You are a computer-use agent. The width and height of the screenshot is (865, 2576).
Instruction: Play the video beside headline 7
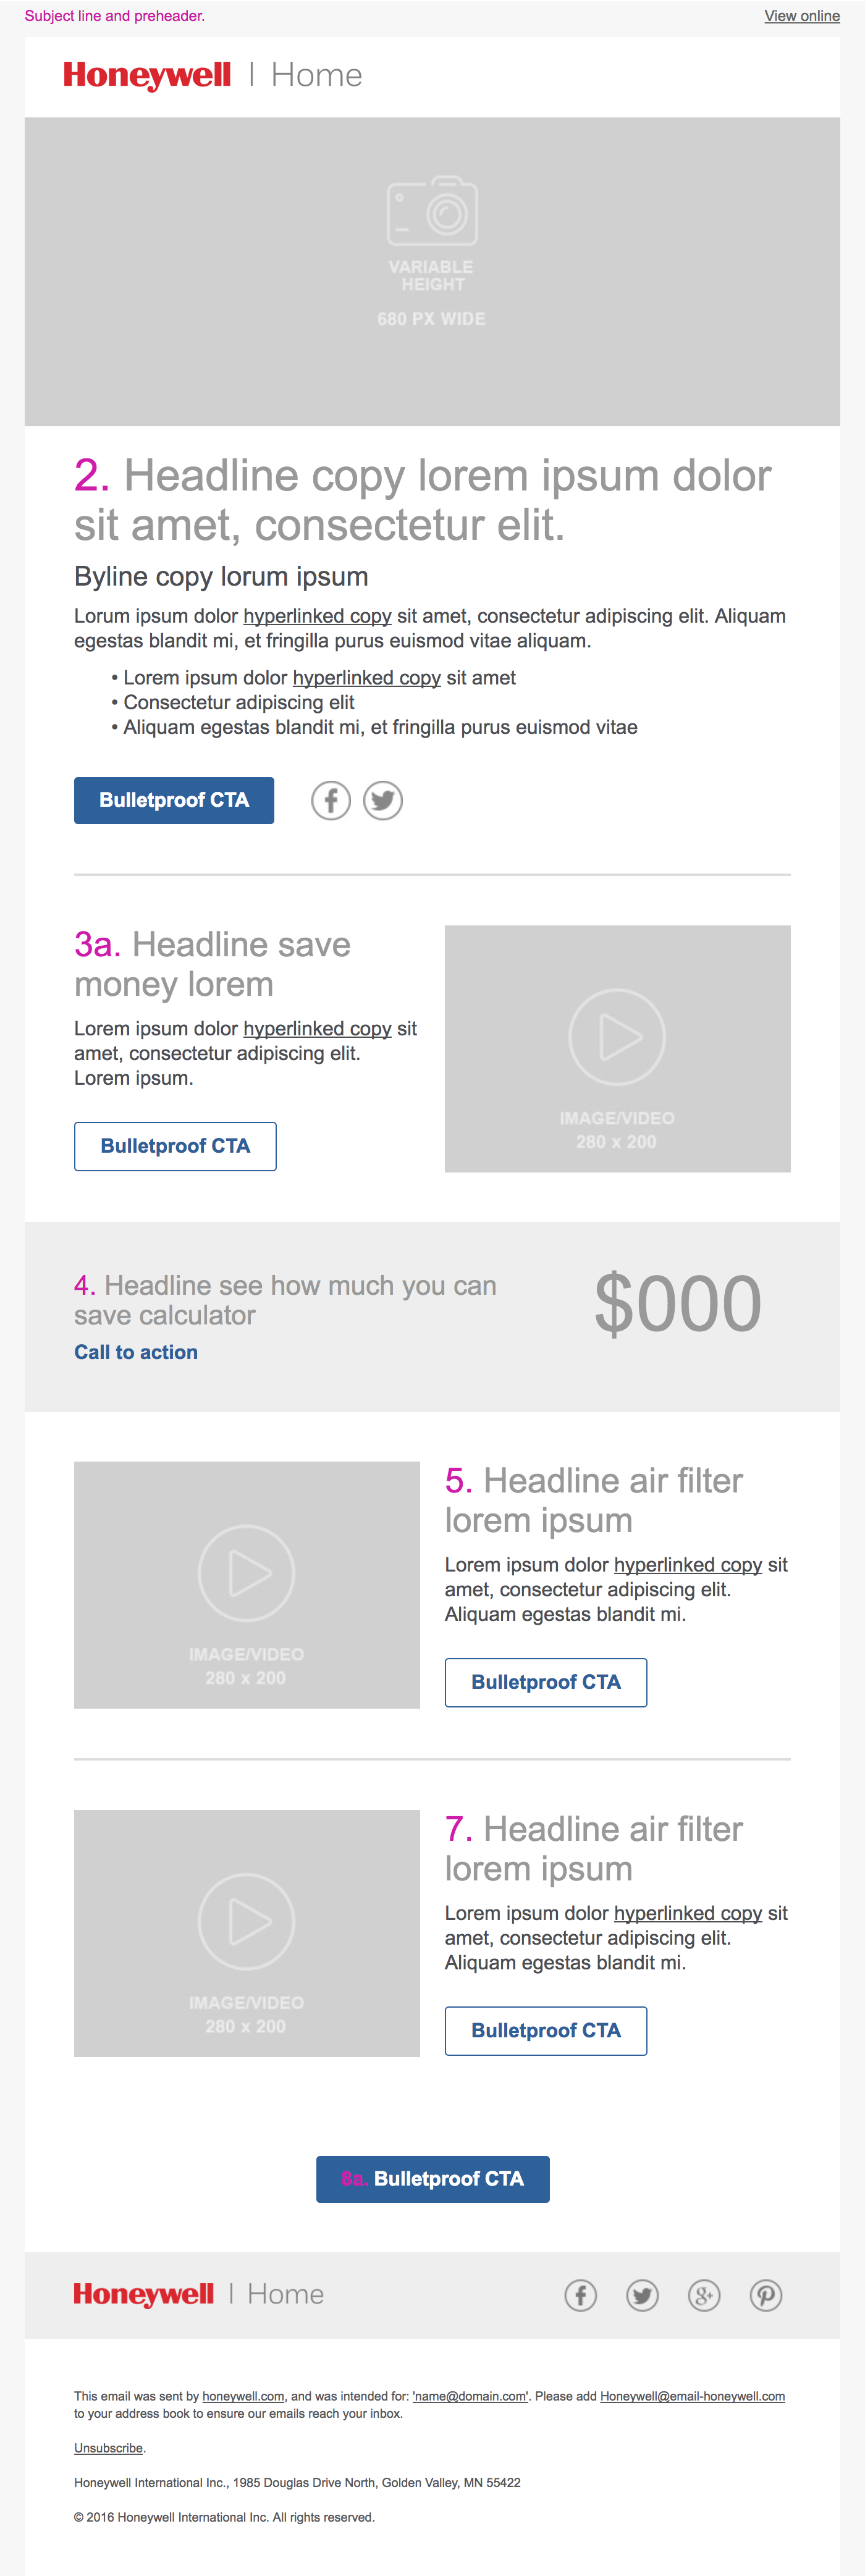point(246,1921)
